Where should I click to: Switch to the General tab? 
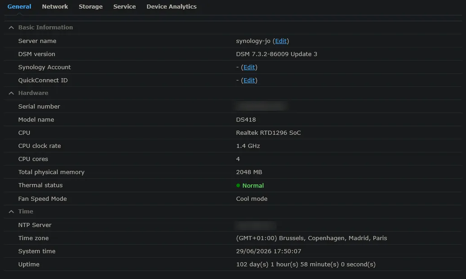(x=19, y=6)
